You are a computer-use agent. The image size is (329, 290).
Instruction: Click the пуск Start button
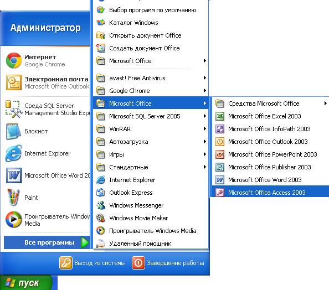point(26,283)
